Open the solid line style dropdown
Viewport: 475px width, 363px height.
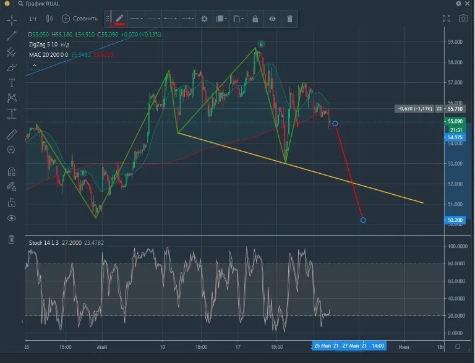tap(136, 19)
